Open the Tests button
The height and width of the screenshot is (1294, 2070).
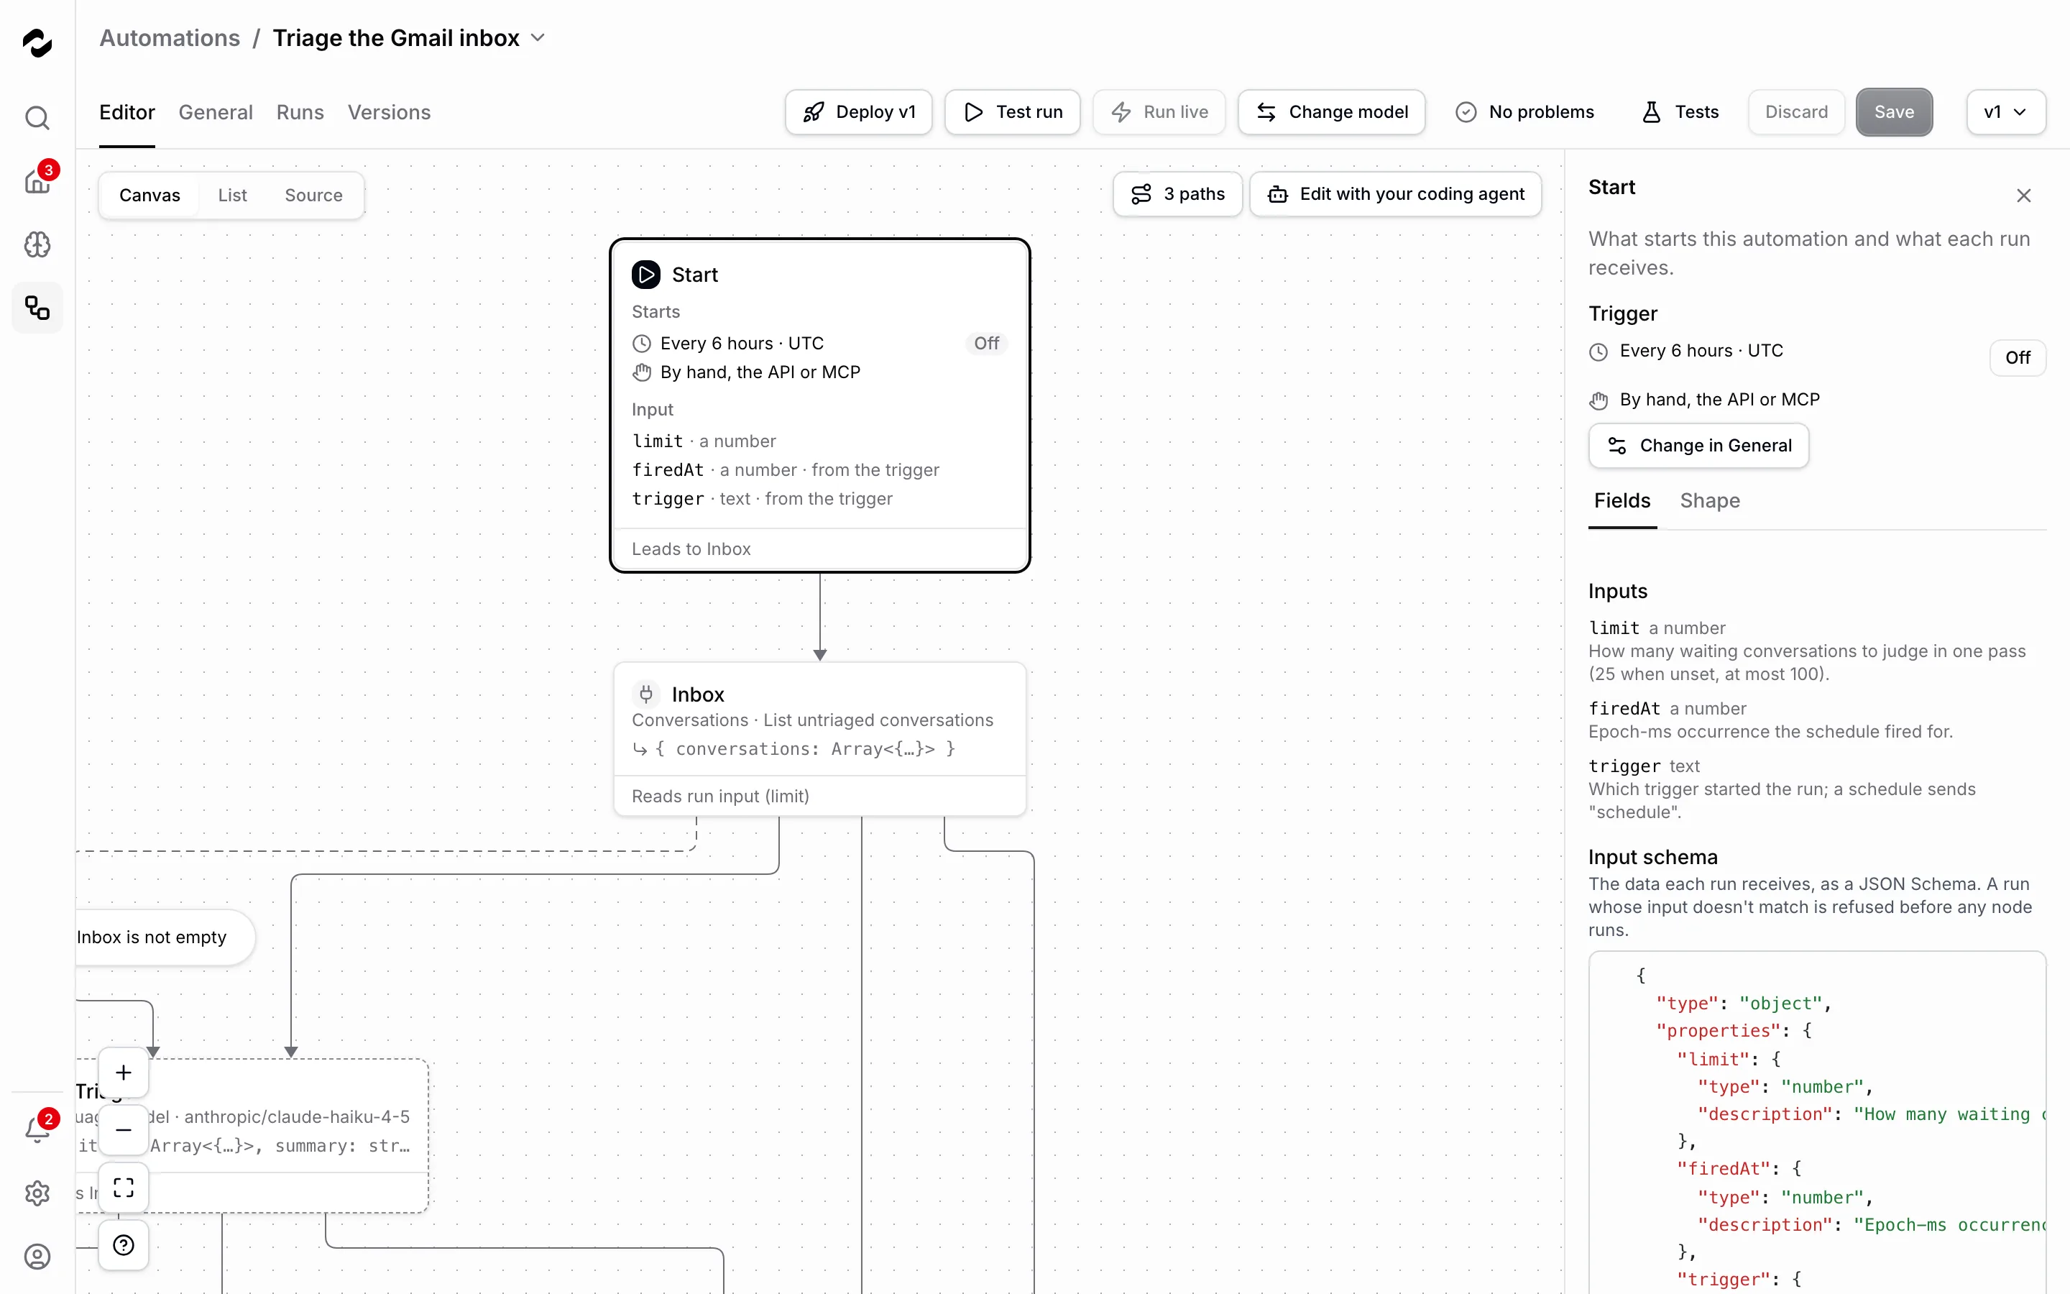[x=1680, y=112]
